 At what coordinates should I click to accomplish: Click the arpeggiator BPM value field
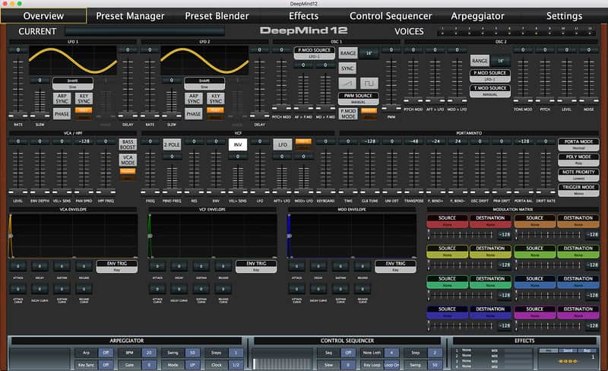tap(149, 353)
